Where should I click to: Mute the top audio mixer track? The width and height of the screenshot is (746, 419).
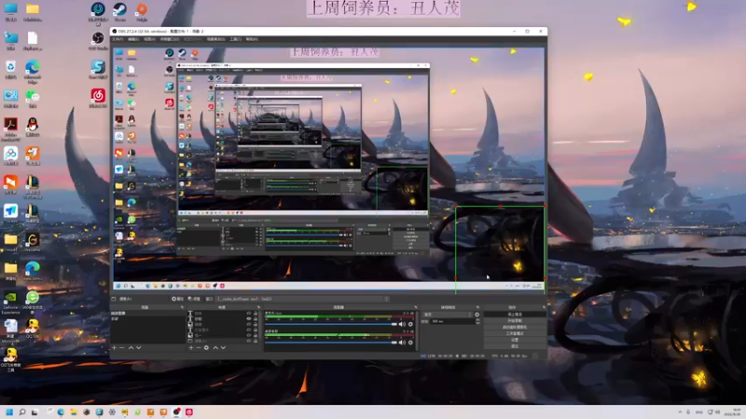click(403, 324)
